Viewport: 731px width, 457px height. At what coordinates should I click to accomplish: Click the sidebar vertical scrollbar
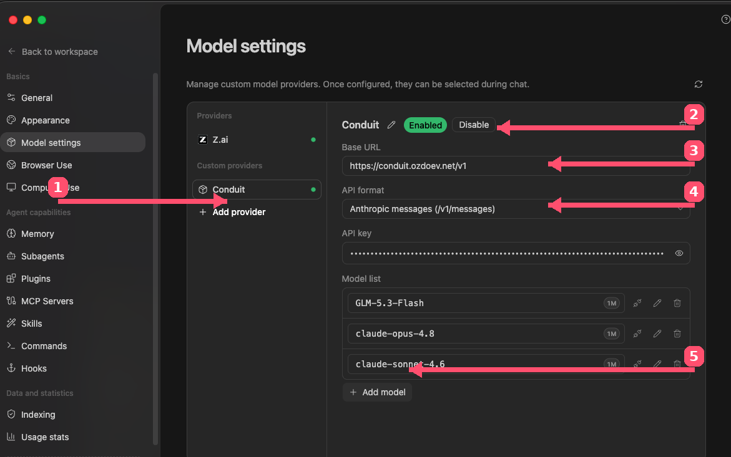(x=155, y=258)
